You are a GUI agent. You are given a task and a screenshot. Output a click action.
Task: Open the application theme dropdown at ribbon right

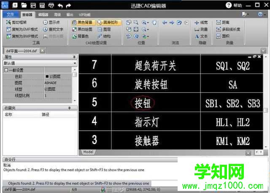[262, 14]
